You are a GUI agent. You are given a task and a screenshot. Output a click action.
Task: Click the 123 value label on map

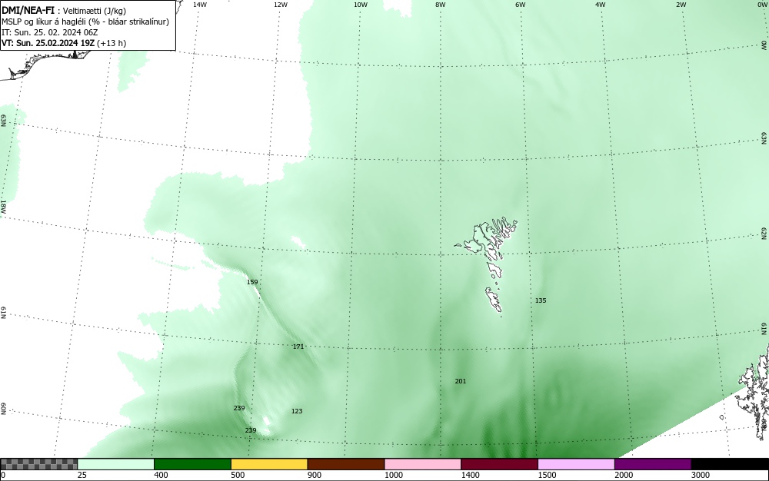[297, 411]
